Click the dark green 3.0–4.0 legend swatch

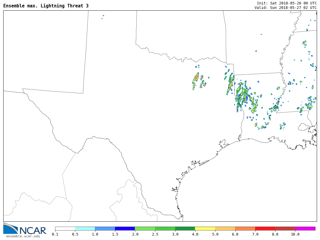(185, 228)
